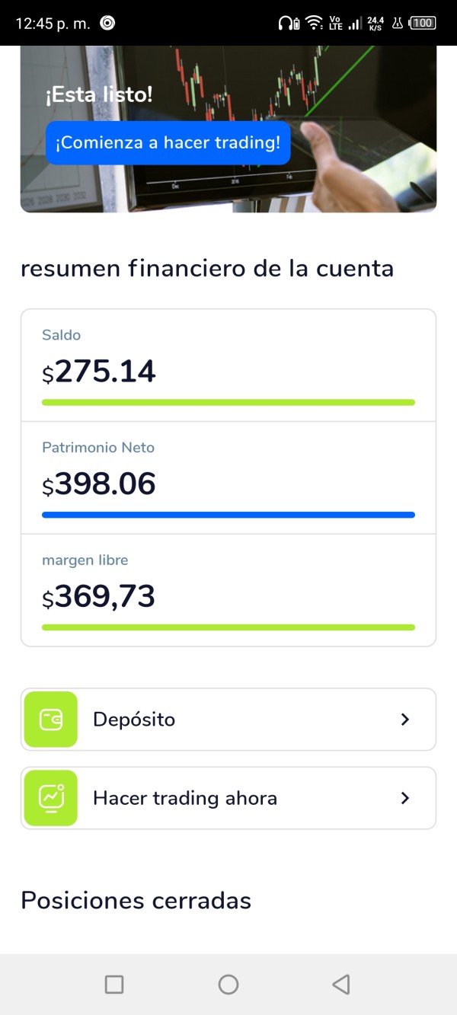Select Hacer trading ahora option
The image size is (457, 1015).
228,798
